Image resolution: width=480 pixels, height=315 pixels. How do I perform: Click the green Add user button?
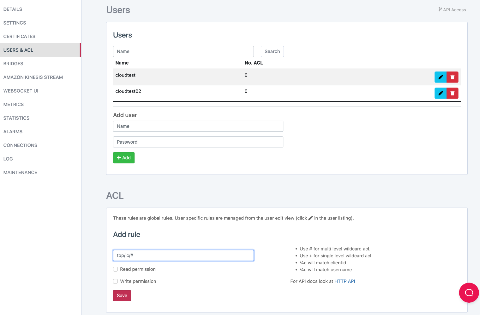(x=124, y=158)
